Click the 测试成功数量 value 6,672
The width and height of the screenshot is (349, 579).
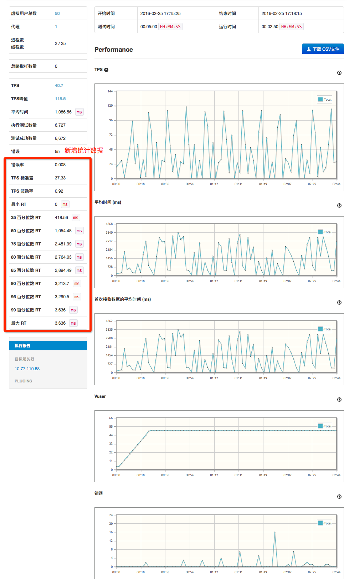pyautogui.click(x=60, y=138)
